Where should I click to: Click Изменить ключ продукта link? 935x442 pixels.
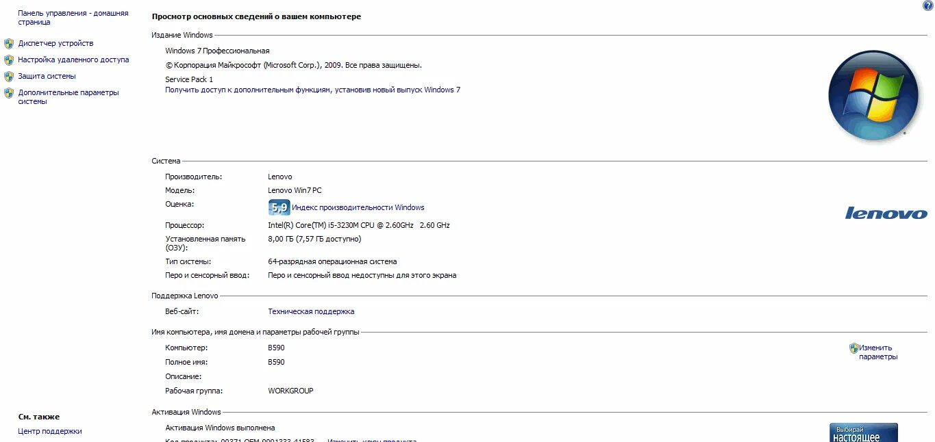pyautogui.click(x=374, y=440)
